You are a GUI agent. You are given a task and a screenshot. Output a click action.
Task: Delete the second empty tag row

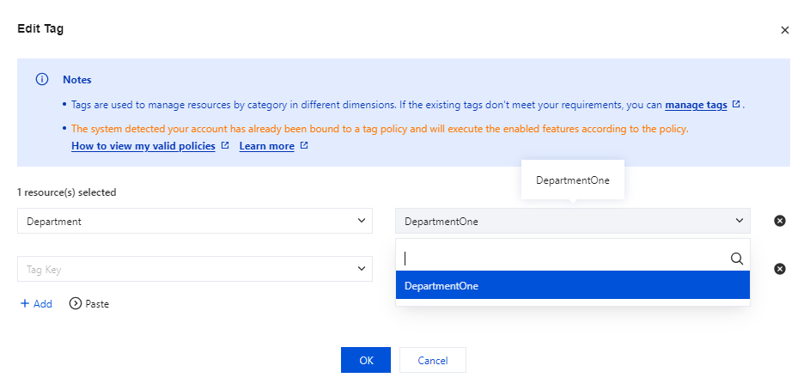pos(780,269)
